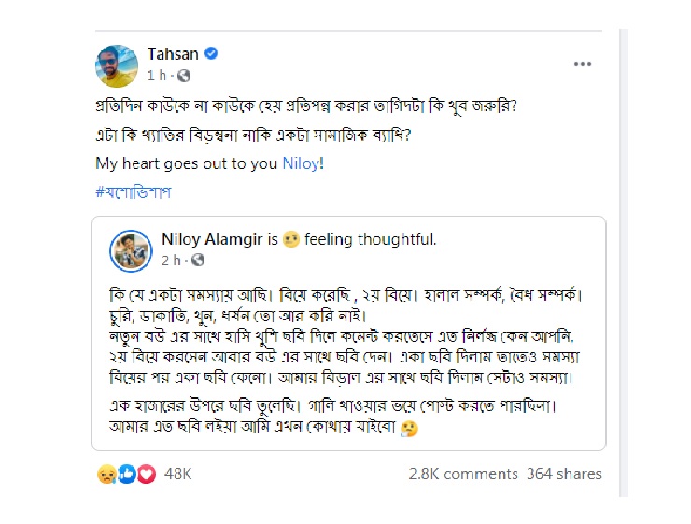The height and width of the screenshot is (524, 691).
Task: Open Tahsan's profile name link
Action: pos(174,53)
